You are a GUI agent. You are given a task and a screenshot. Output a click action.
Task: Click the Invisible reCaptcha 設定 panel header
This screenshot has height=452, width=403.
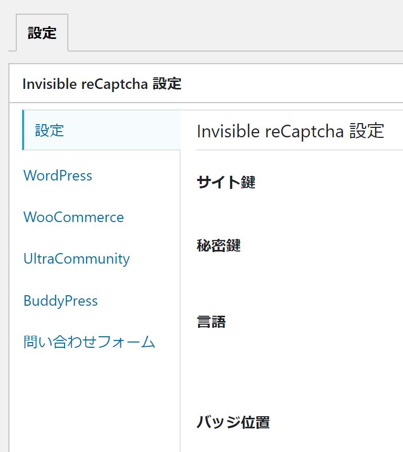pyautogui.click(x=102, y=84)
